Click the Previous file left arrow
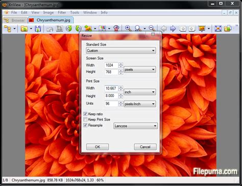 tap(163, 28)
